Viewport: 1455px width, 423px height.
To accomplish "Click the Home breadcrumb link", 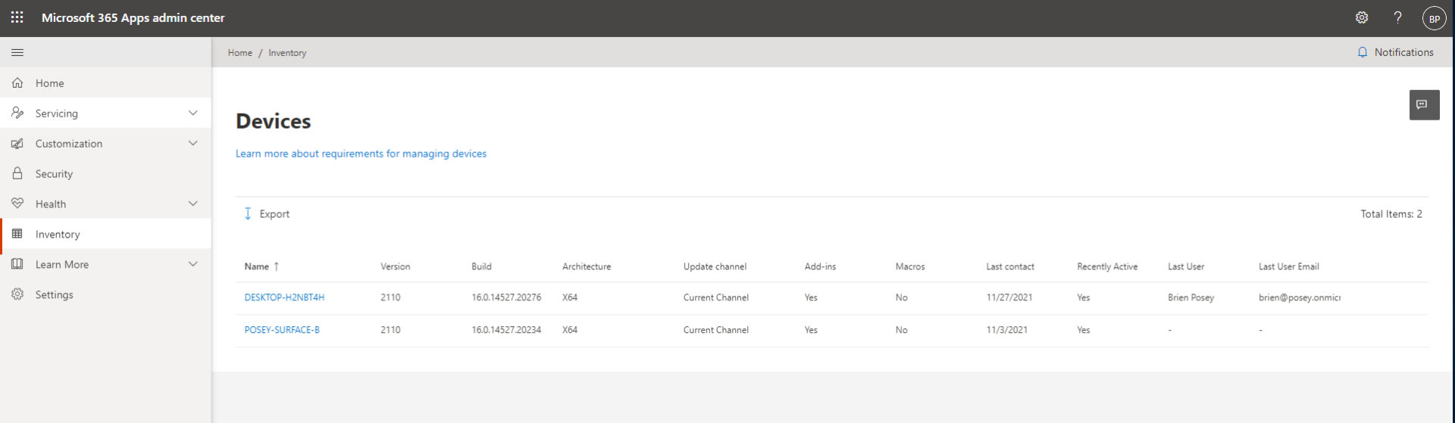I will [240, 53].
